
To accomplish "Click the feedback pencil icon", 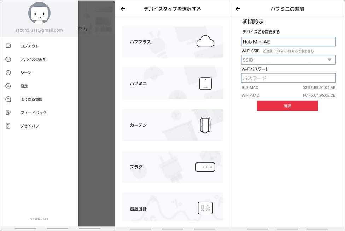I will (x=8, y=113).
